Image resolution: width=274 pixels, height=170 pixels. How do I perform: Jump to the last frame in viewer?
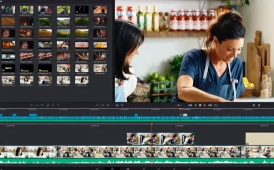(x=210, y=105)
